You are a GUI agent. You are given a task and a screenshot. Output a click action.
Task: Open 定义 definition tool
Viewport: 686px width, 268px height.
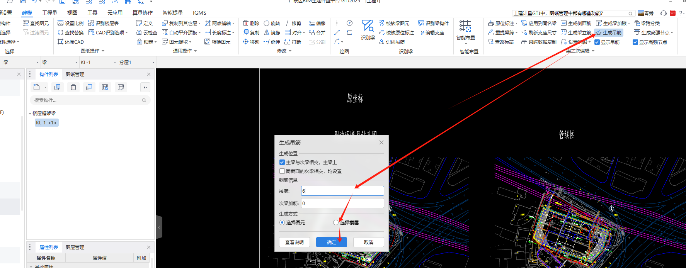(144, 23)
